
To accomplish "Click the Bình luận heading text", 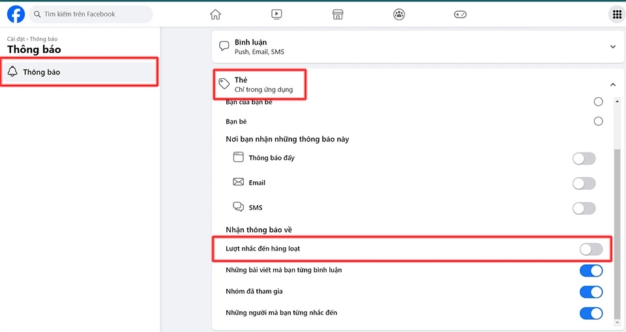I will tap(250, 42).
